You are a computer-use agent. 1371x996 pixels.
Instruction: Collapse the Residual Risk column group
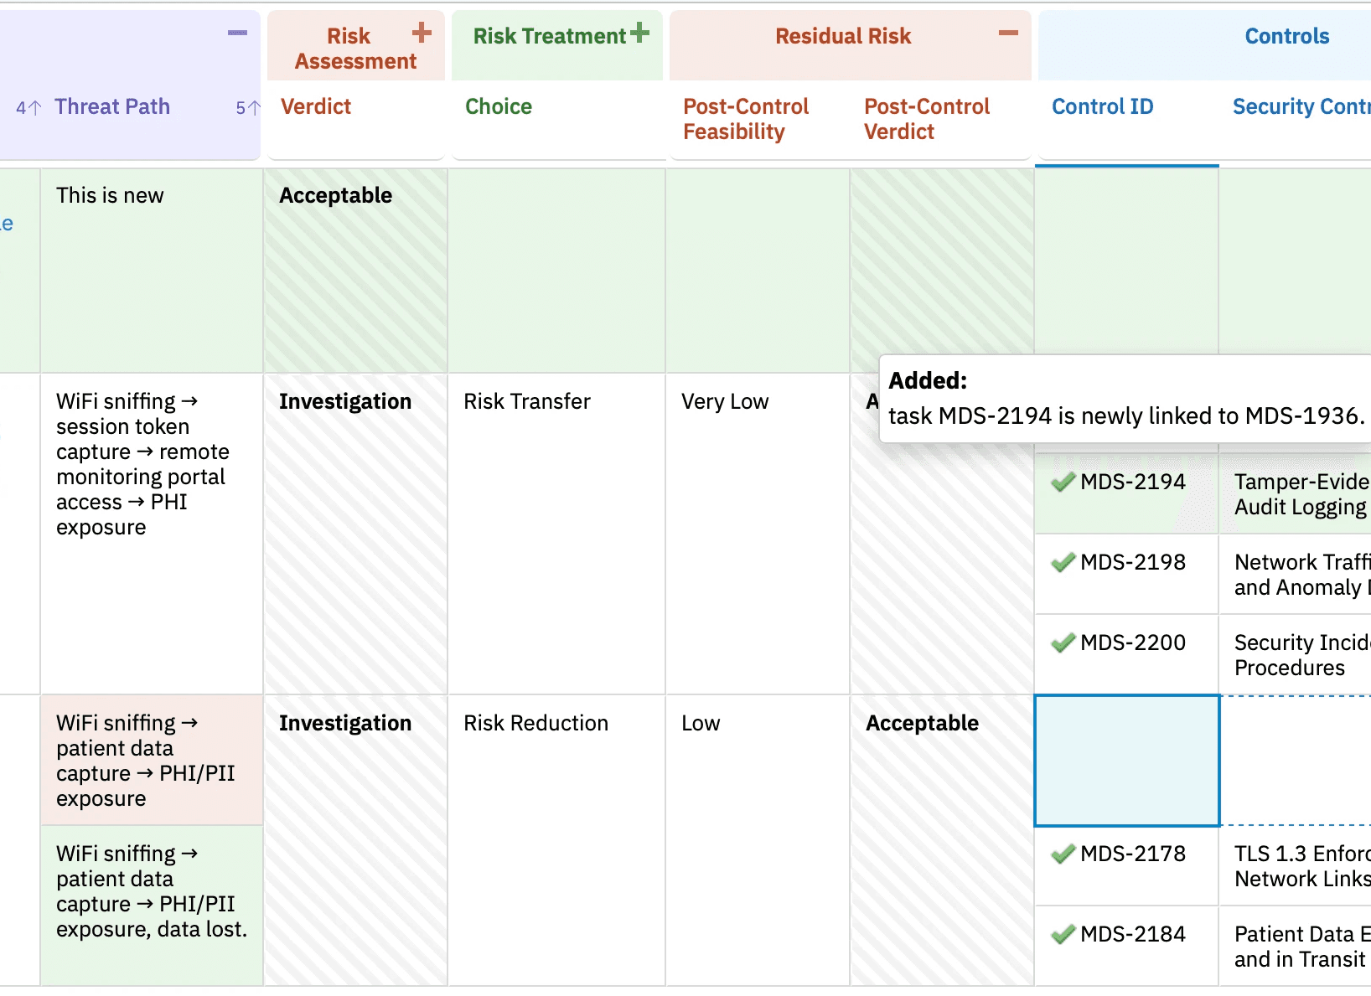click(x=1008, y=33)
